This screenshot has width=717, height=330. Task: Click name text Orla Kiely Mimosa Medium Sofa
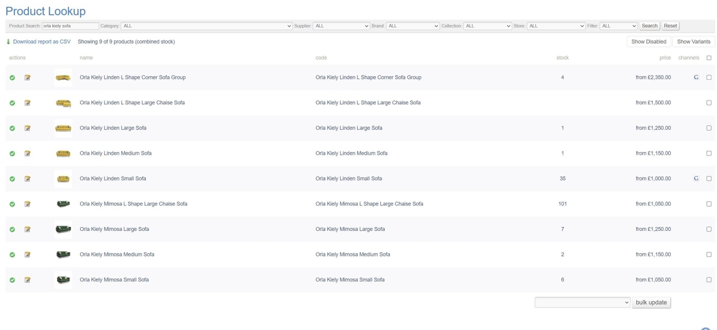click(117, 255)
